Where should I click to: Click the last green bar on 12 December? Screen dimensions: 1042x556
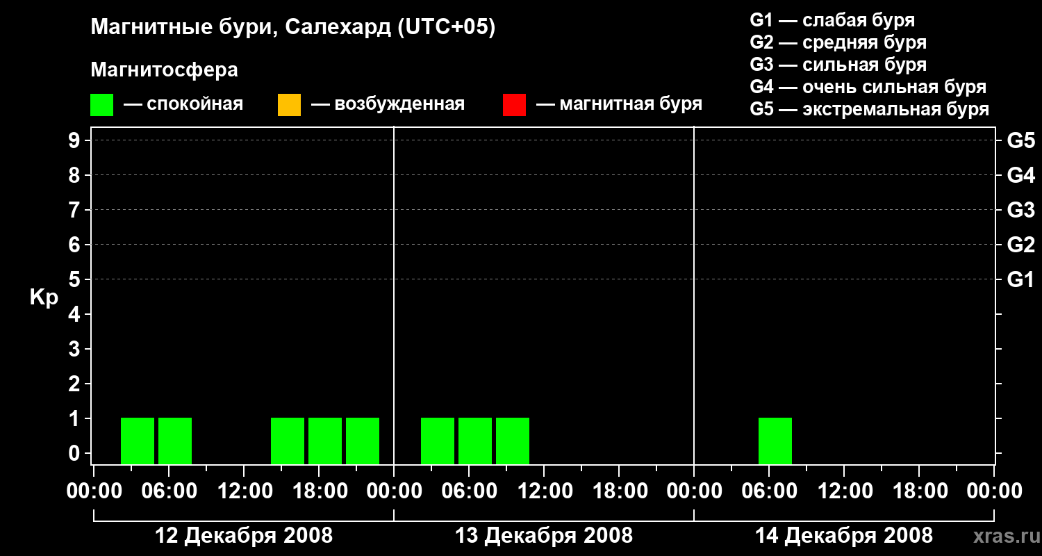click(363, 441)
